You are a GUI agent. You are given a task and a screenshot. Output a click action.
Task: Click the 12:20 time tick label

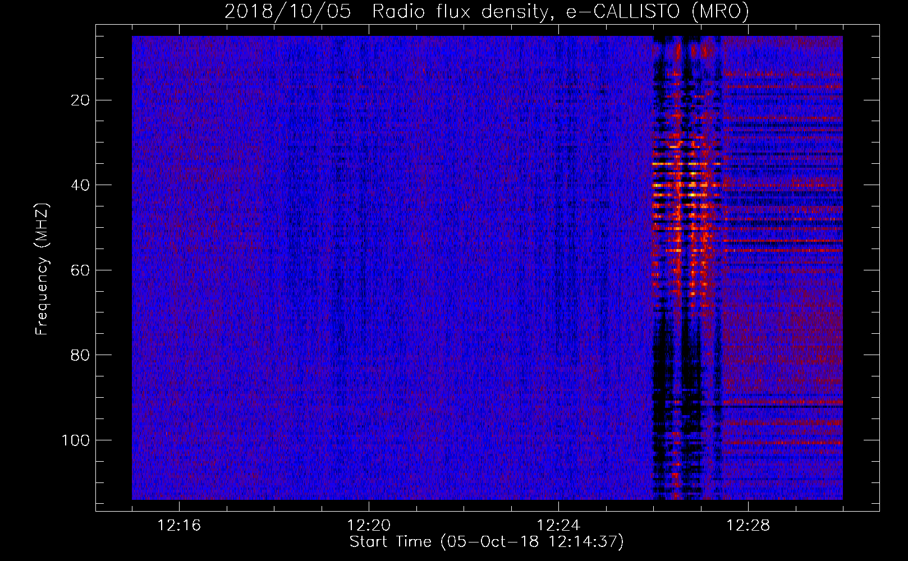point(369,526)
